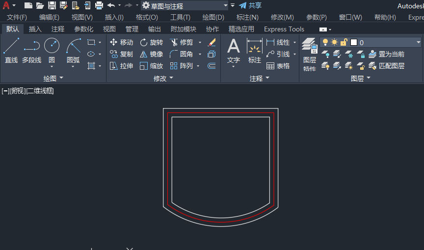Open the 修改(M) menu
This screenshot has width=424, height=250.
pyautogui.click(x=282, y=17)
